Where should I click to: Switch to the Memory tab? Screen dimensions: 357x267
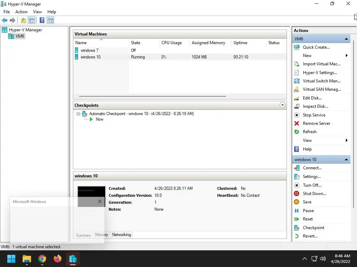(x=101, y=235)
